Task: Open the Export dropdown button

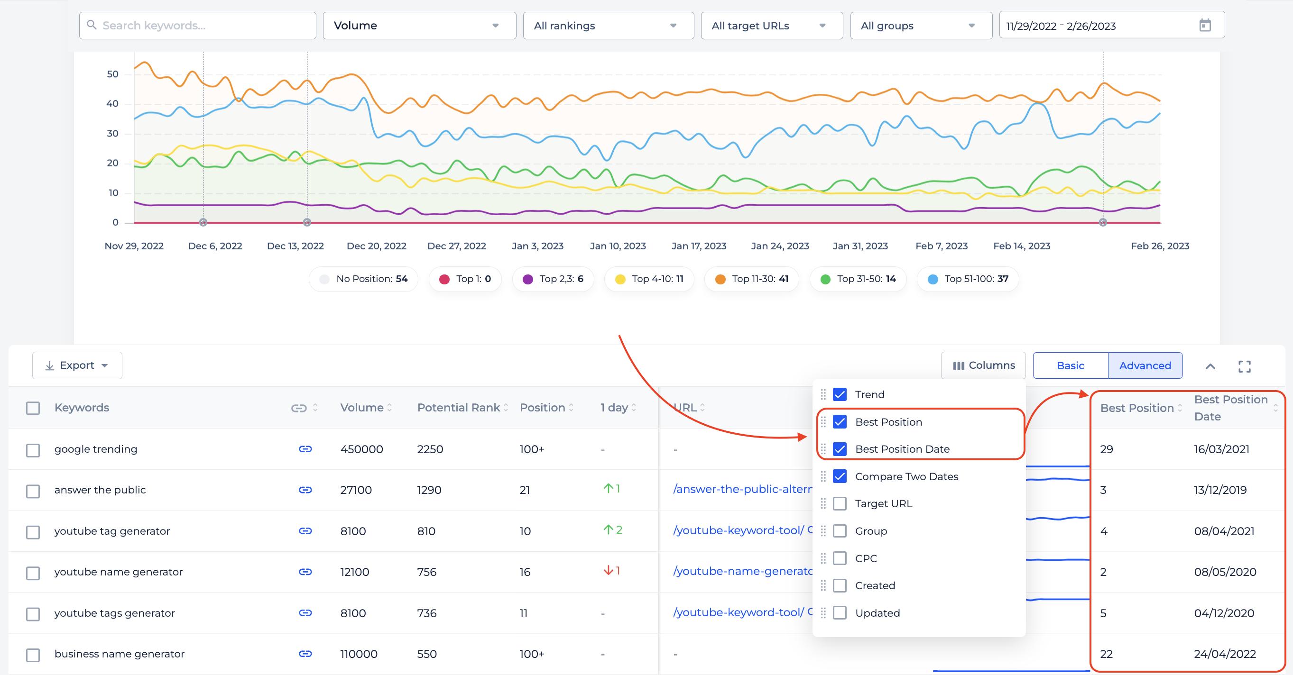Action: [77, 365]
